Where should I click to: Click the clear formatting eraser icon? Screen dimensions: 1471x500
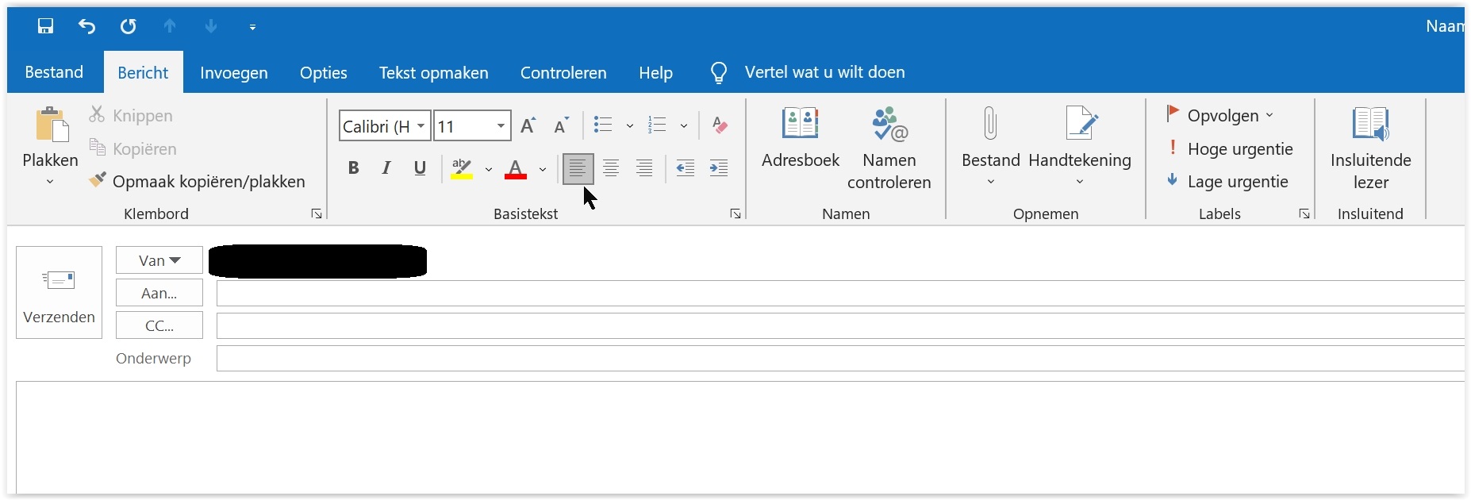[720, 125]
